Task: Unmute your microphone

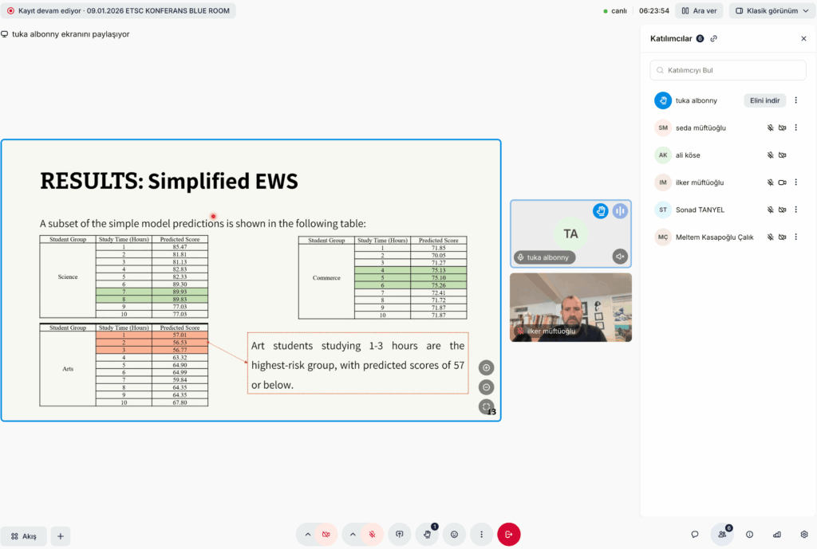Action: 371,535
